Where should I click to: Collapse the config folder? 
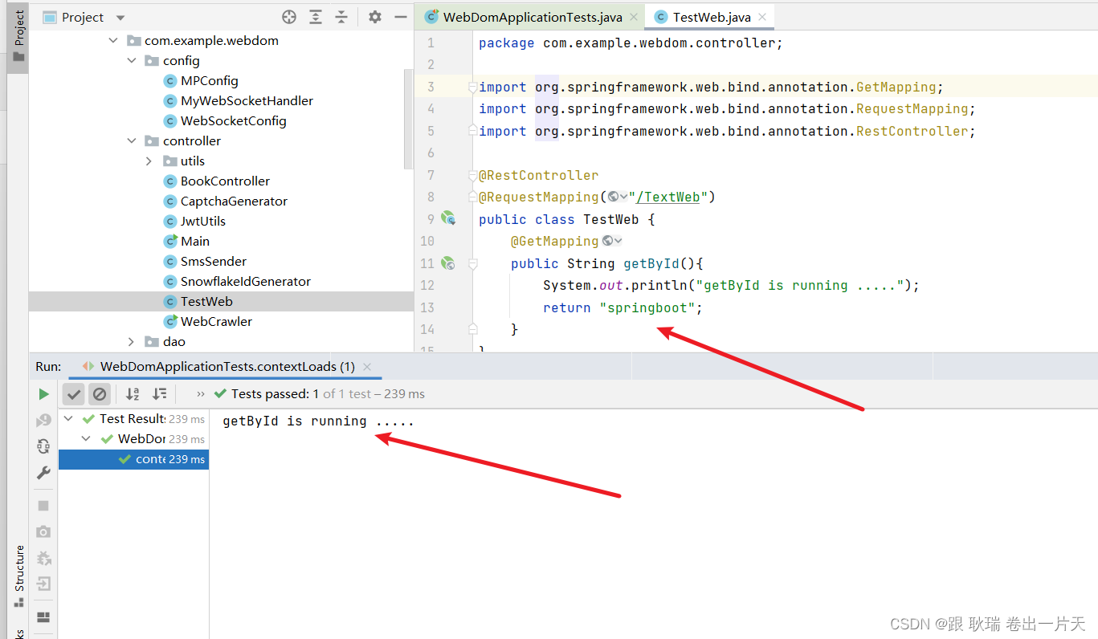(x=132, y=60)
